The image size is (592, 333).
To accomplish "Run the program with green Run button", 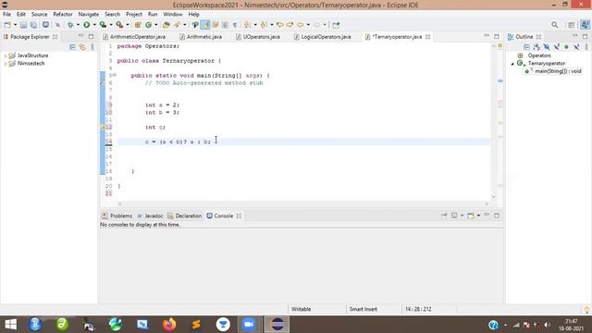I will (x=87, y=25).
